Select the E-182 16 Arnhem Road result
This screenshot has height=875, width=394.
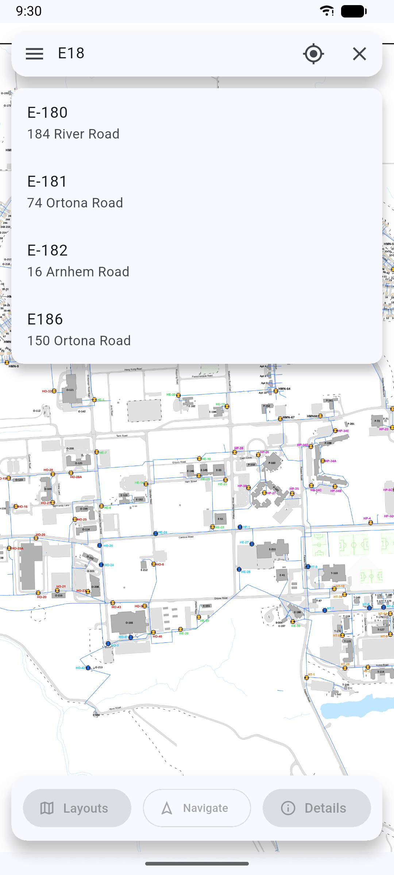point(197,261)
